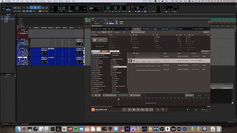
Task: Toggle the EZdrummer metronome button
Action: (147, 110)
